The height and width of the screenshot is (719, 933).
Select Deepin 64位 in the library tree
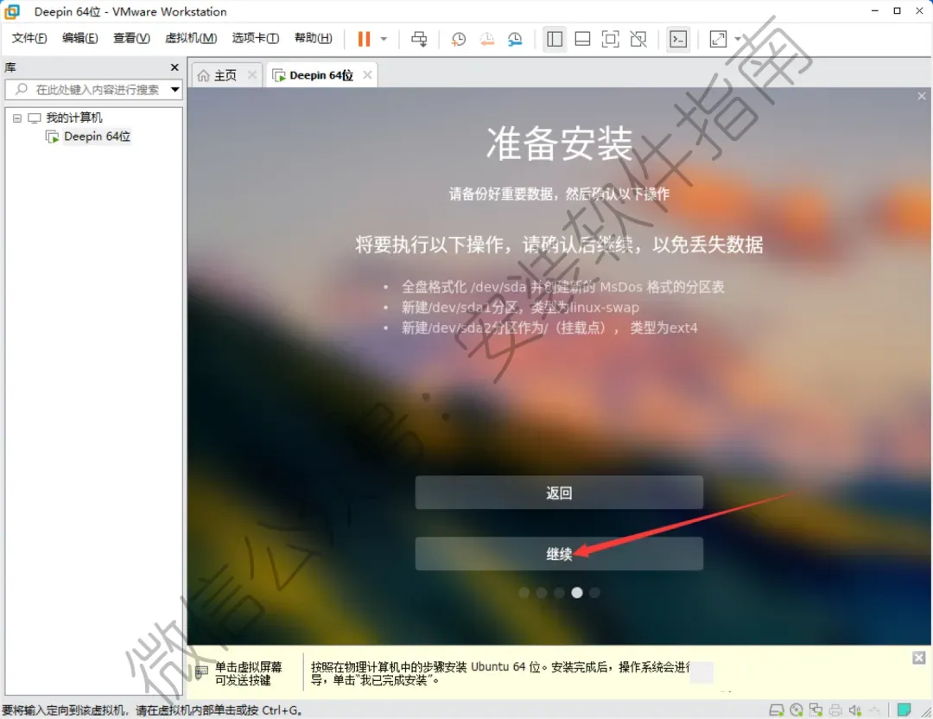tap(97, 137)
